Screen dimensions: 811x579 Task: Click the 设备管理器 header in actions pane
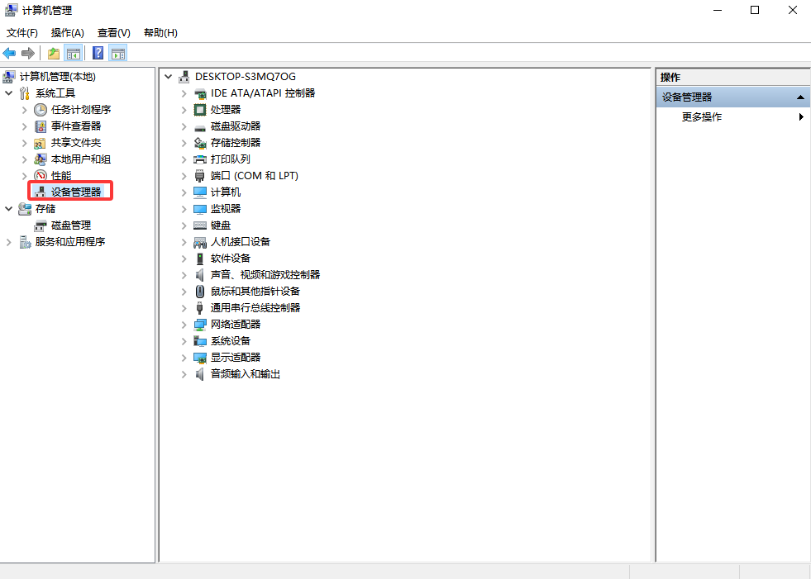(x=733, y=97)
